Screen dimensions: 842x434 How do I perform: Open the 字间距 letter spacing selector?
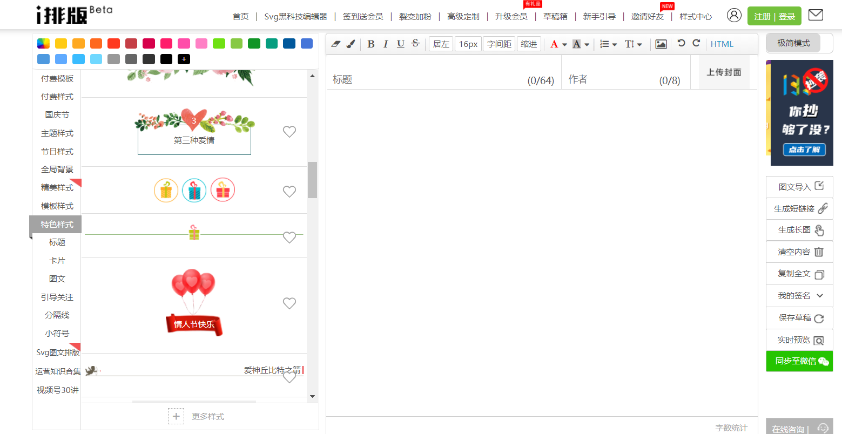click(x=499, y=44)
